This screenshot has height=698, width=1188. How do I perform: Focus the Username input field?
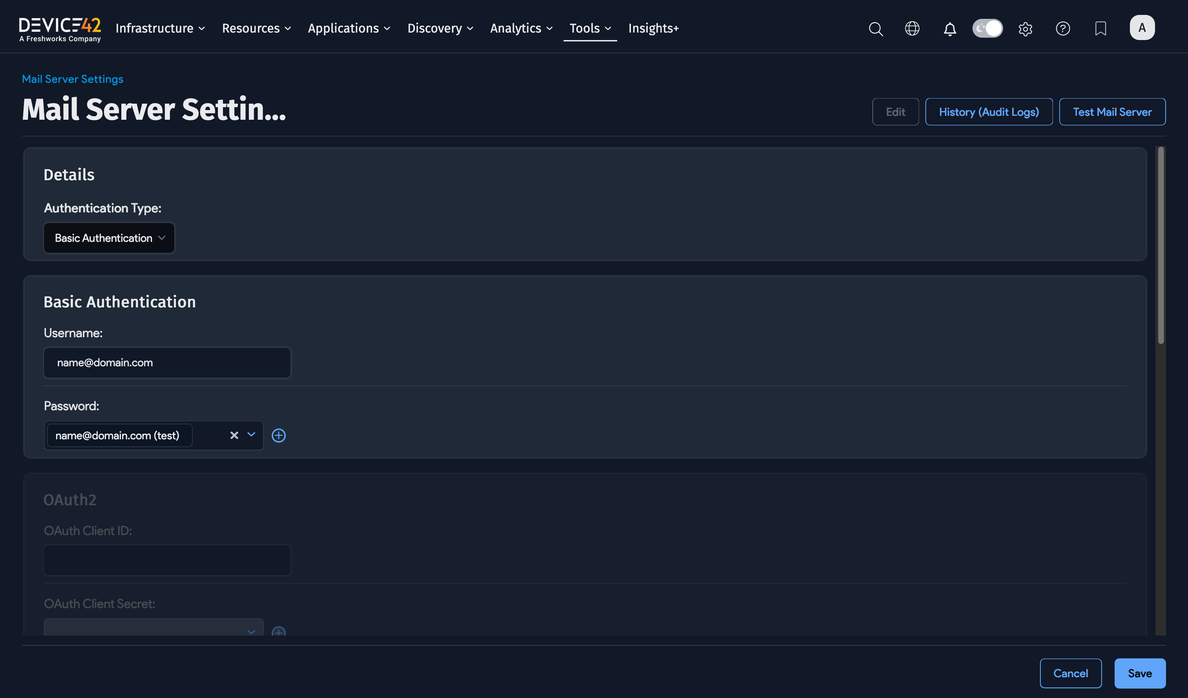tap(167, 362)
